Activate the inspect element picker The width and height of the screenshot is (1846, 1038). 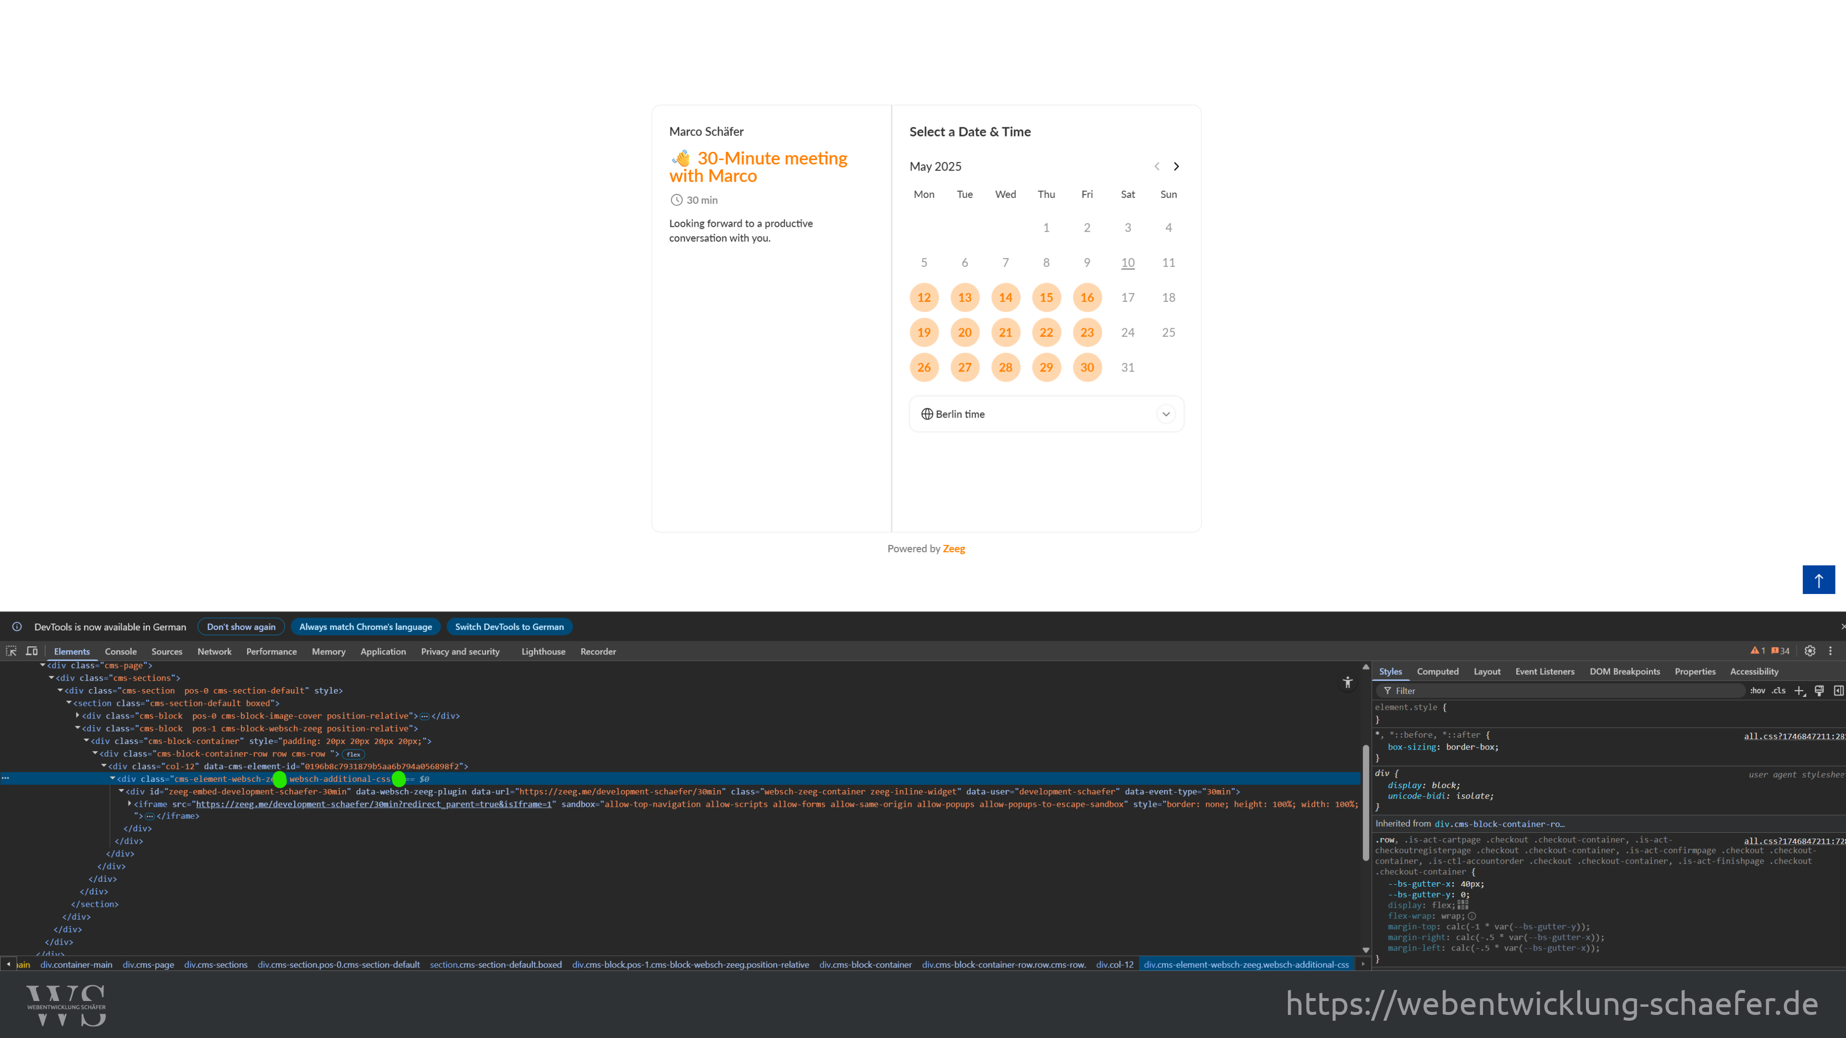tap(12, 651)
